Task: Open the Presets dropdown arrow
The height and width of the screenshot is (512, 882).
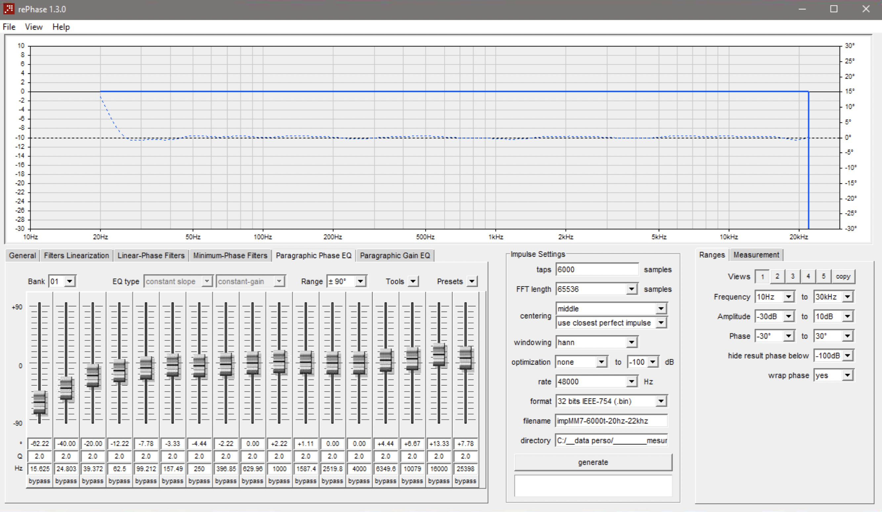Action: tap(472, 281)
